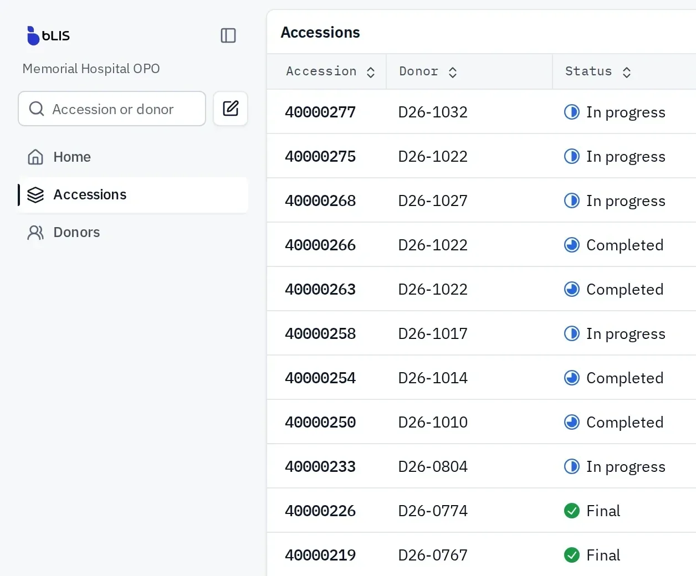Collapse the sidebar panel toggle
This screenshot has height=576, width=696.
[x=228, y=35]
